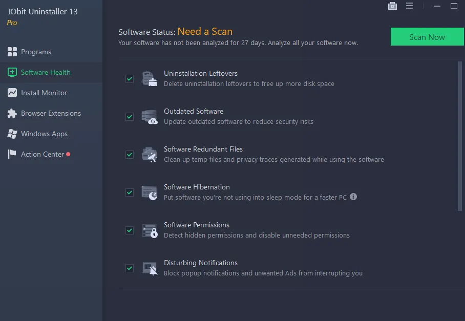Open the toolbox icon in the title bar
465x321 pixels.
392,6
